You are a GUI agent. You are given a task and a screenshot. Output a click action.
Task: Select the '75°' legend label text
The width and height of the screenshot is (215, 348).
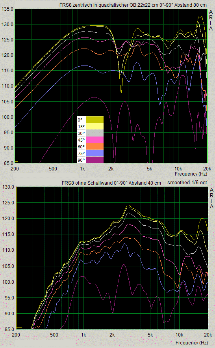81,153
